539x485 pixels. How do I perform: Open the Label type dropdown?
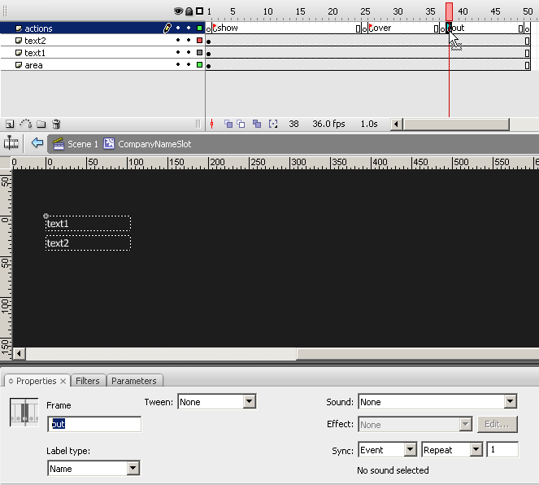[x=133, y=469]
